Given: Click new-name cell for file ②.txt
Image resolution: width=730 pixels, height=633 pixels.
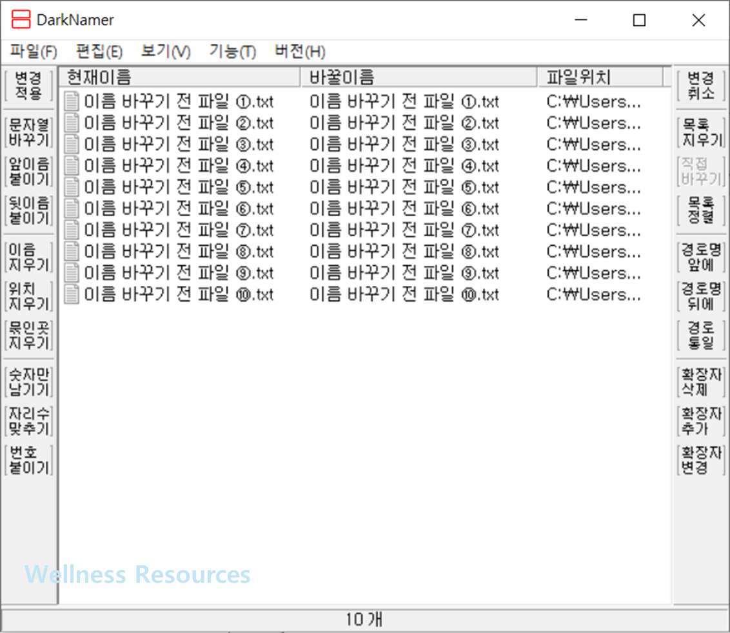Looking at the screenshot, I should [x=404, y=123].
